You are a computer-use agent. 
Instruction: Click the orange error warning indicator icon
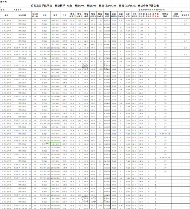pyautogui.click(x=47, y=143)
